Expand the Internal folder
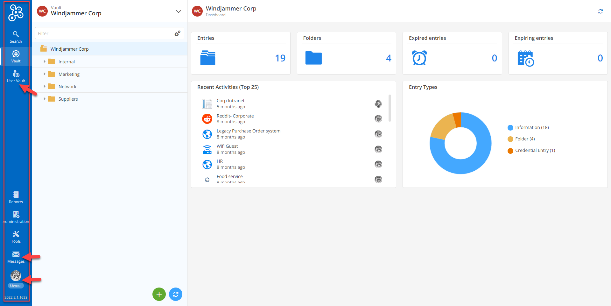 click(45, 61)
